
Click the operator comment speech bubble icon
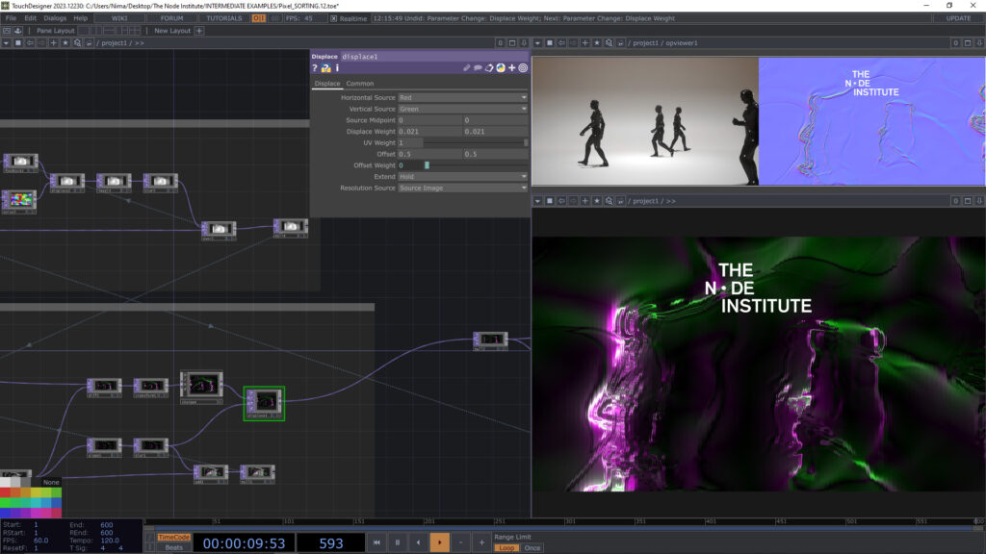tap(478, 68)
